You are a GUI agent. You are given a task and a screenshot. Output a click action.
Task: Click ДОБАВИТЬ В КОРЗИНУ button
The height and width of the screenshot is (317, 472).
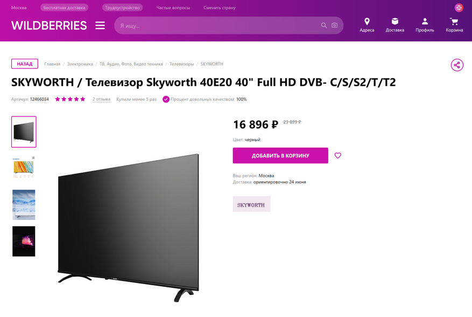[280, 155]
